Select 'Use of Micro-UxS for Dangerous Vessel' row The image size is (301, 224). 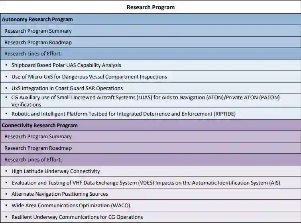(151, 77)
